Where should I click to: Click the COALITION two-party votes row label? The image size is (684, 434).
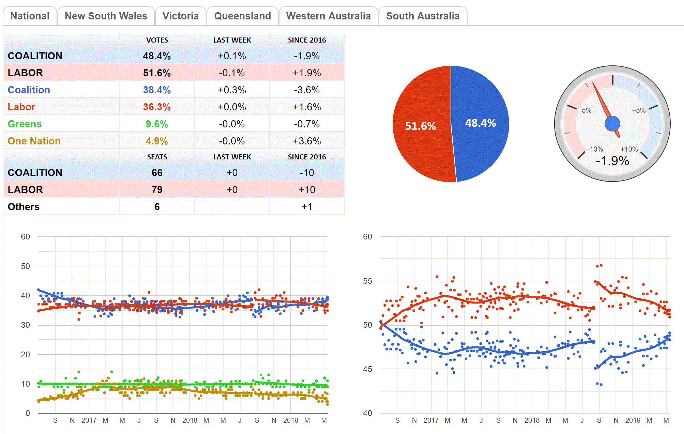pos(35,56)
